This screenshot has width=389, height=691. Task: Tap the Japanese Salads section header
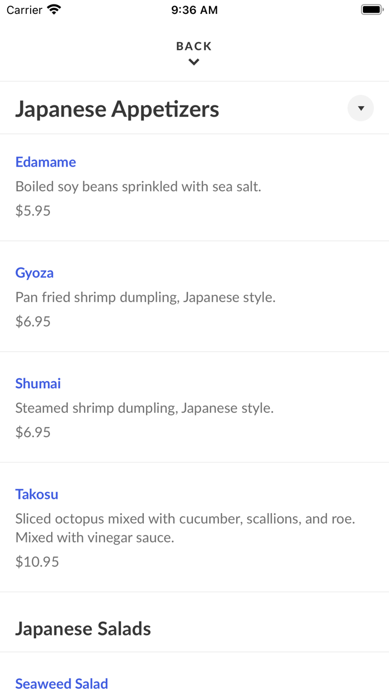(x=83, y=628)
